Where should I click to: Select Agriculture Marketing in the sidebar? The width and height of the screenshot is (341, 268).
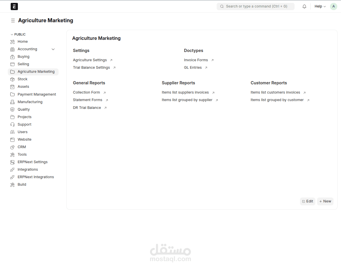(36, 71)
